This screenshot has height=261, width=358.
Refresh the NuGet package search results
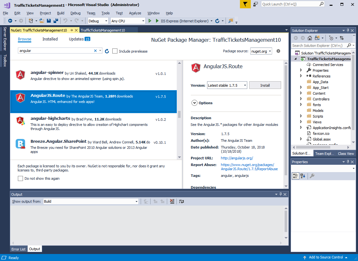107,51
